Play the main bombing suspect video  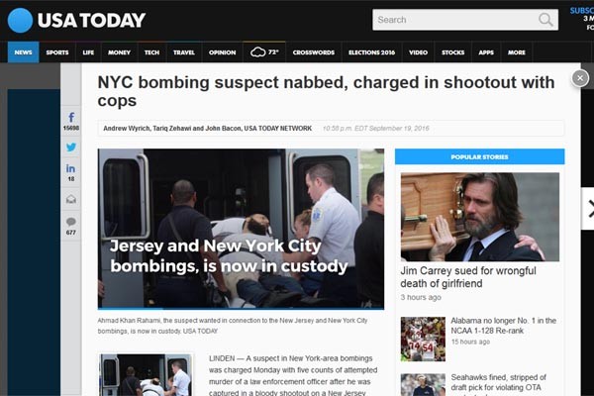pos(241,229)
